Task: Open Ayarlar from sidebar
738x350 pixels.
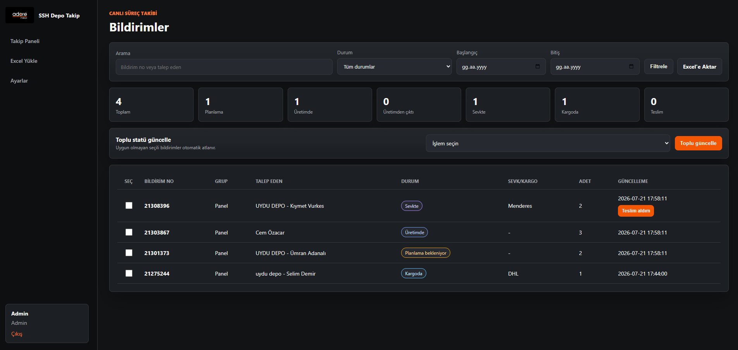Action: 19,81
